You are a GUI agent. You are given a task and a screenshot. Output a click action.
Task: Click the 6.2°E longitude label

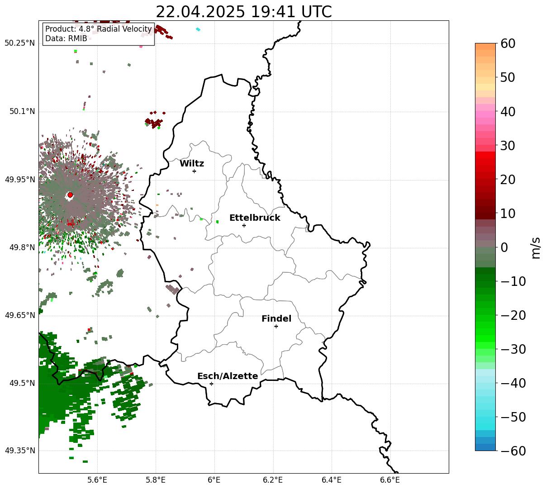pos(273,480)
